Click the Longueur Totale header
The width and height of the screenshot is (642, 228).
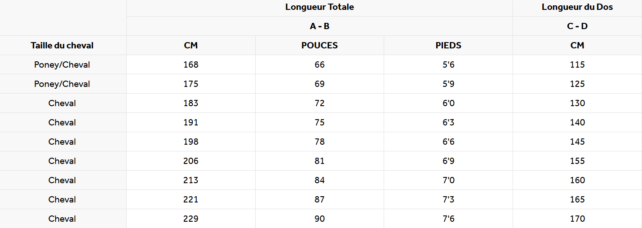(319, 7)
